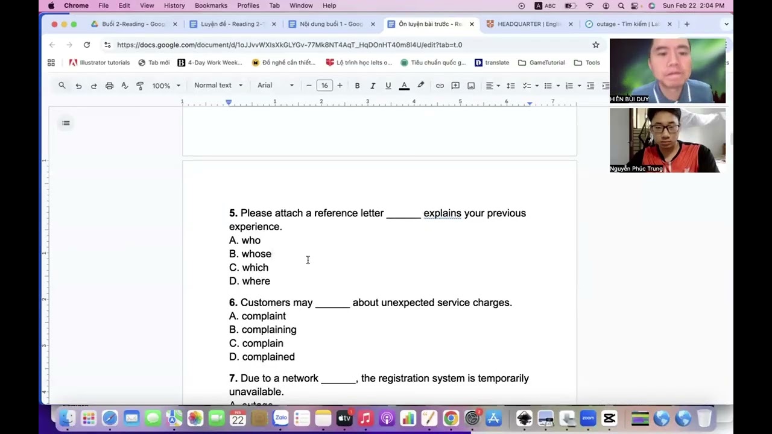This screenshot has height=434, width=772.
Task: Show the document outline
Action: [x=66, y=123]
